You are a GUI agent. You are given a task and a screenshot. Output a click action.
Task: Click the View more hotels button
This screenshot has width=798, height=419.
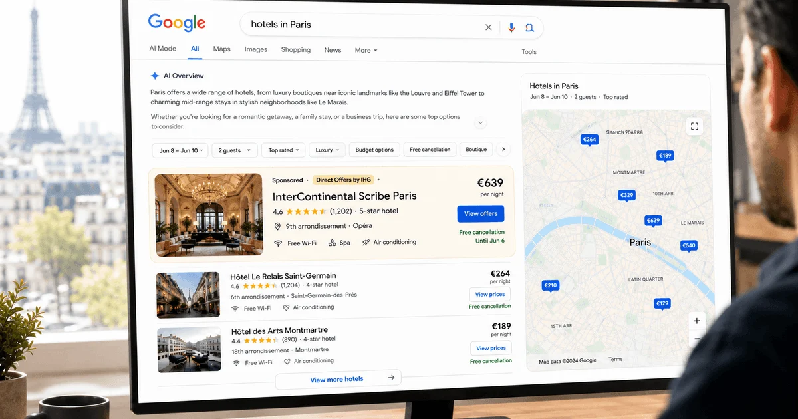coord(338,379)
